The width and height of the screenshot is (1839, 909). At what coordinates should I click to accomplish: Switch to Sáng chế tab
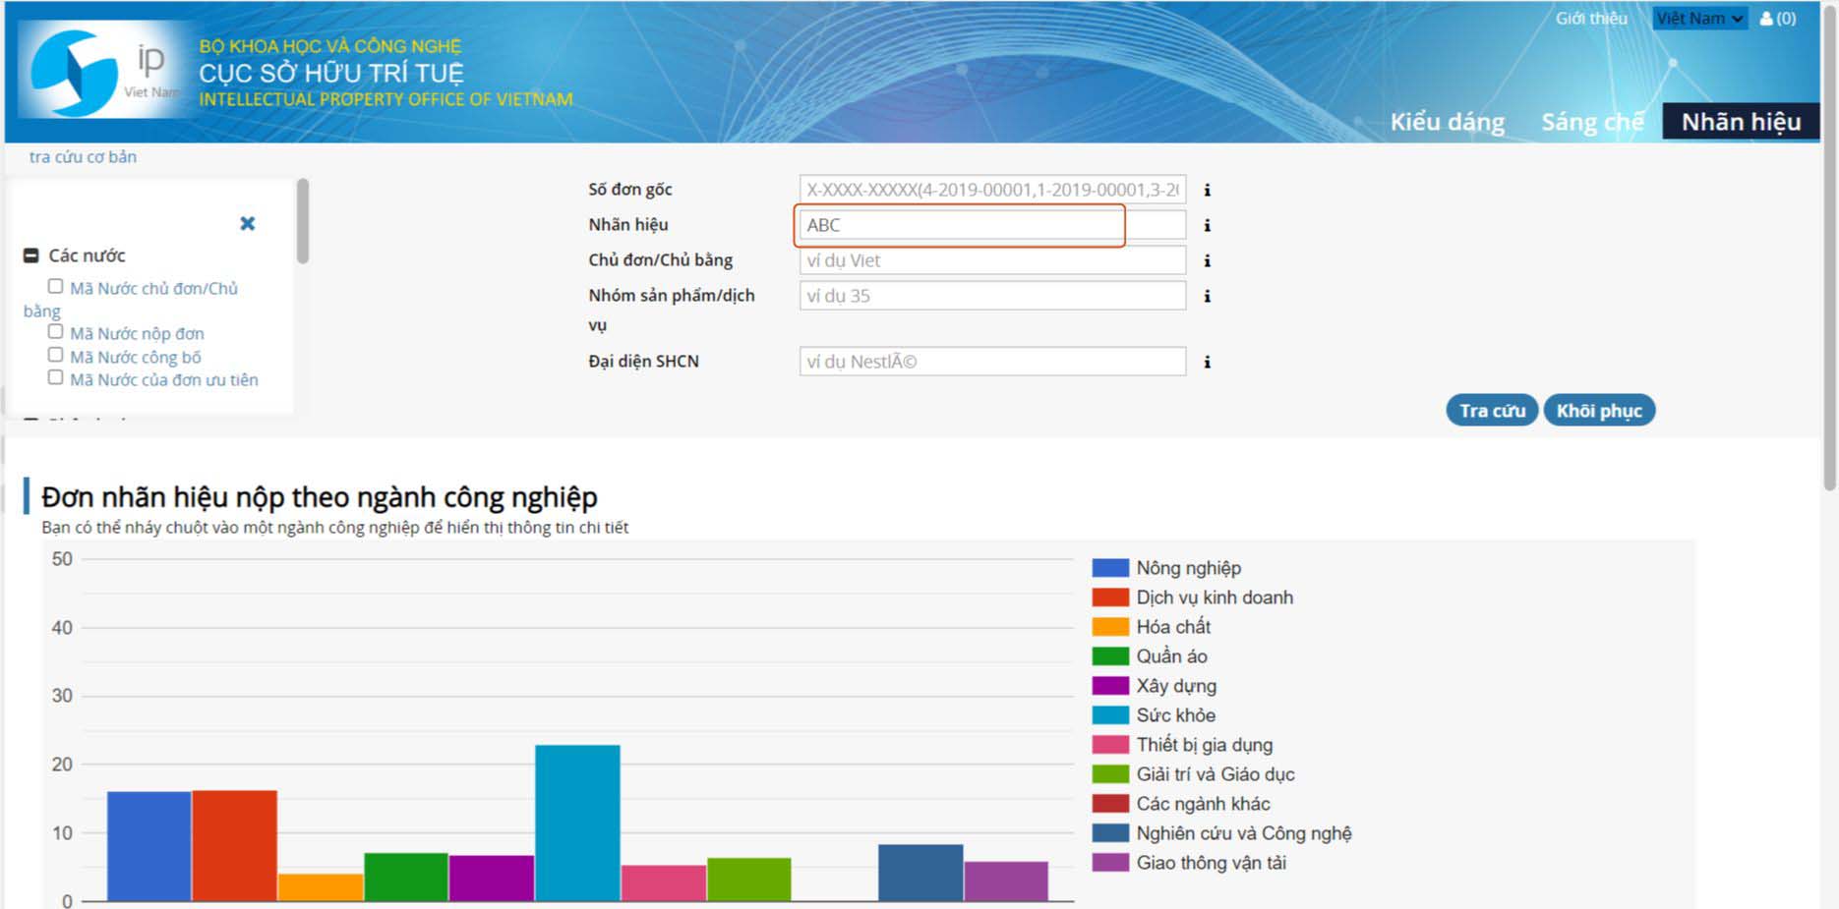pos(1592,122)
